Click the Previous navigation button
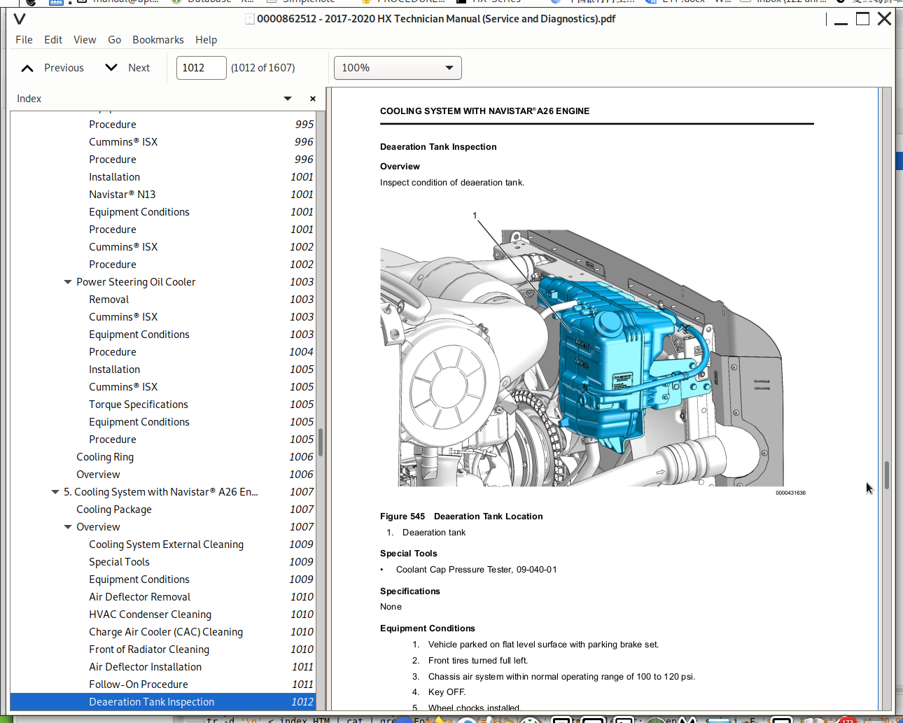This screenshot has height=723, width=903. click(x=64, y=68)
